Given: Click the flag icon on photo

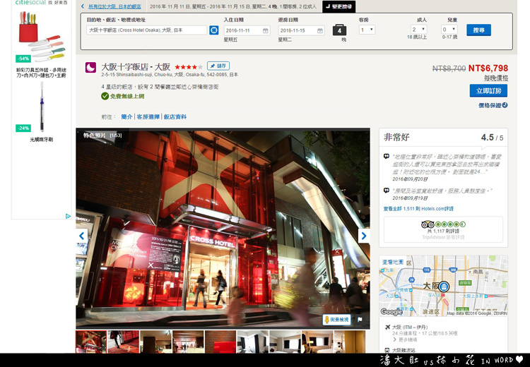Looking at the screenshot, I should 360,320.
